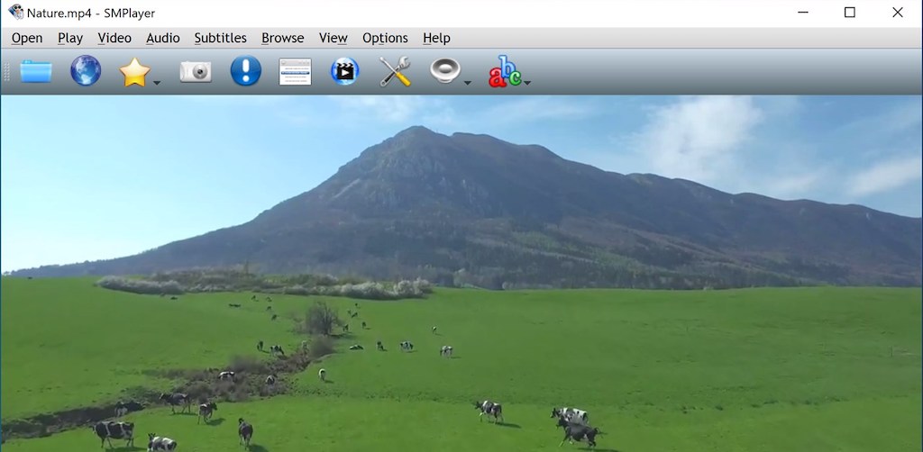Take a screenshot with the camera icon
Viewport: 923px width, 452px height.
pyautogui.click(x=195, y=71)
